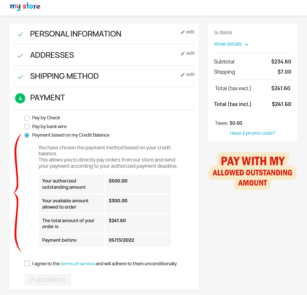The height and width of the screenshot is (295, 307).
Task: Tick the terms of service agreement checkbox
Action: point(27,264)
